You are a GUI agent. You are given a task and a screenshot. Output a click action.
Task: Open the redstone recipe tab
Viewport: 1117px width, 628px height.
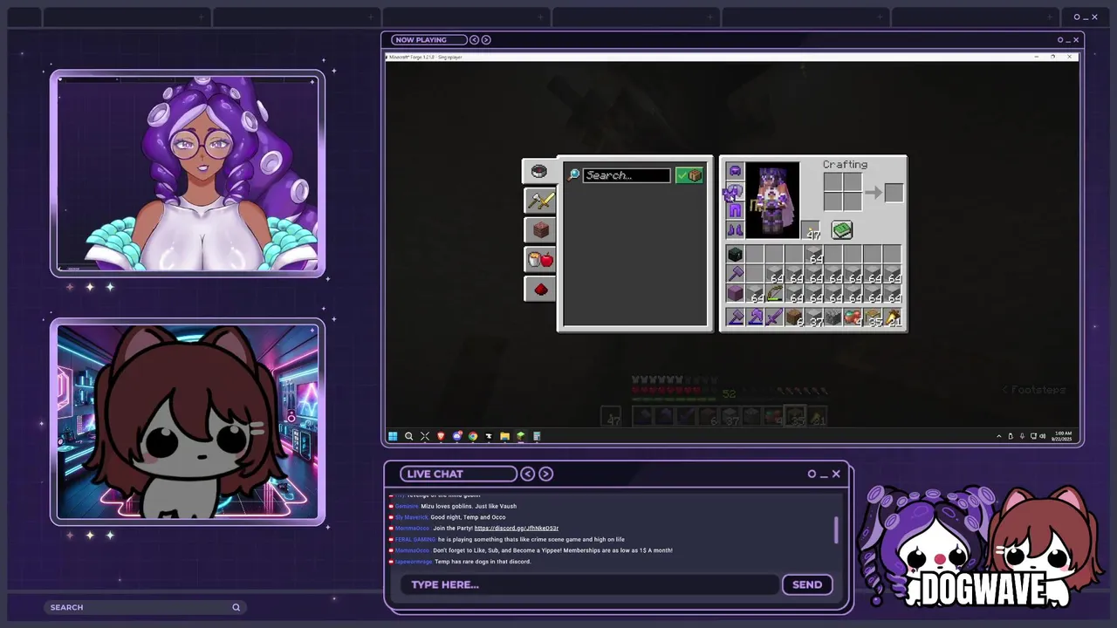pos(540,290)
